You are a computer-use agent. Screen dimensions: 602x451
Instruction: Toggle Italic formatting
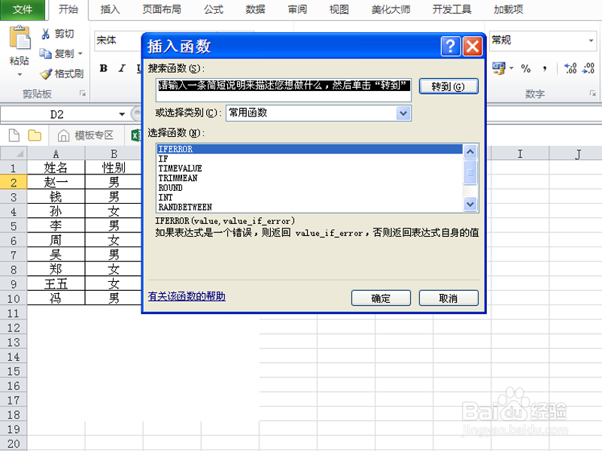tap(122, 68)
